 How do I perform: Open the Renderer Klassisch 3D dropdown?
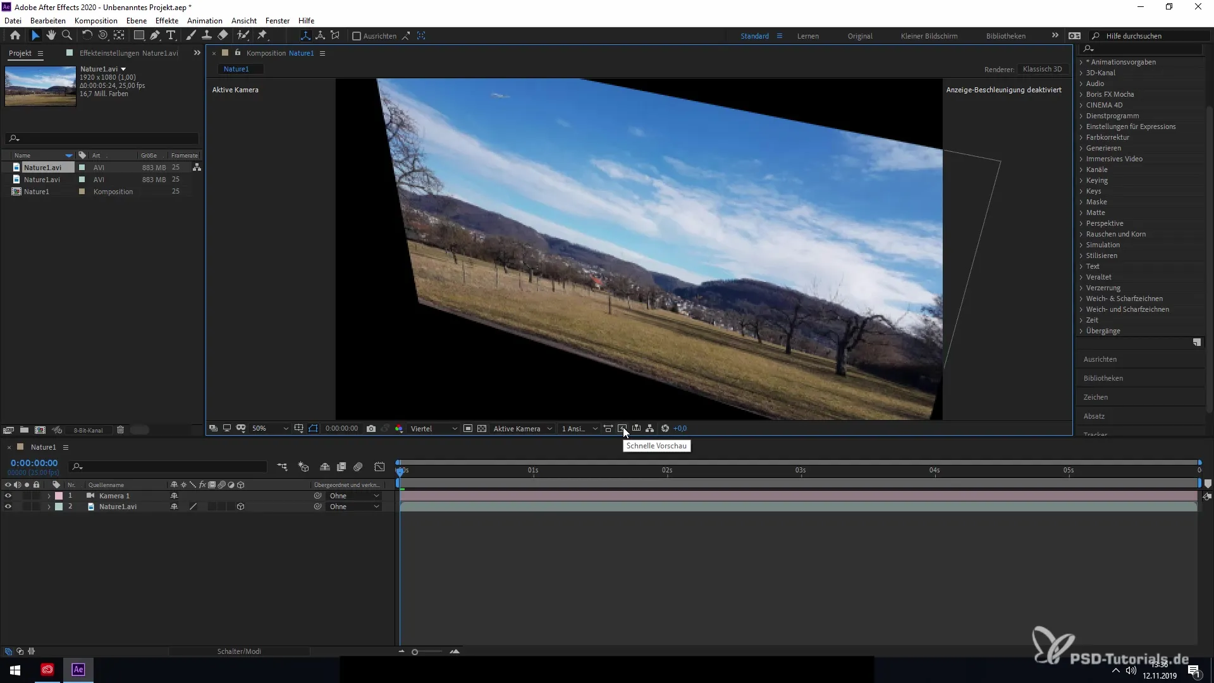(1042, 69)
